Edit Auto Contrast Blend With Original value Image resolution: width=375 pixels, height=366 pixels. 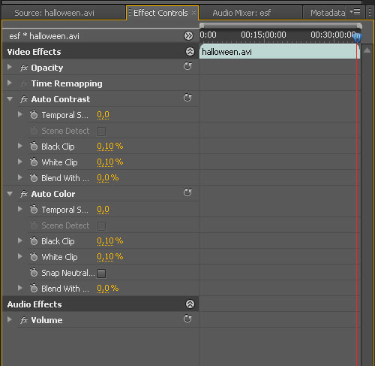pyautogui.click(x=103, y=178)
